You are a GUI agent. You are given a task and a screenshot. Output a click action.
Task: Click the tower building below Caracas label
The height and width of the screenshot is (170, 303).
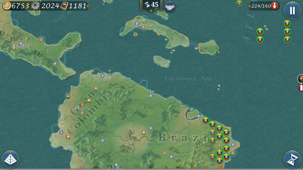coord(96,88)
